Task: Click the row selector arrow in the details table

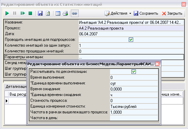Action: [x=6, y=101]
